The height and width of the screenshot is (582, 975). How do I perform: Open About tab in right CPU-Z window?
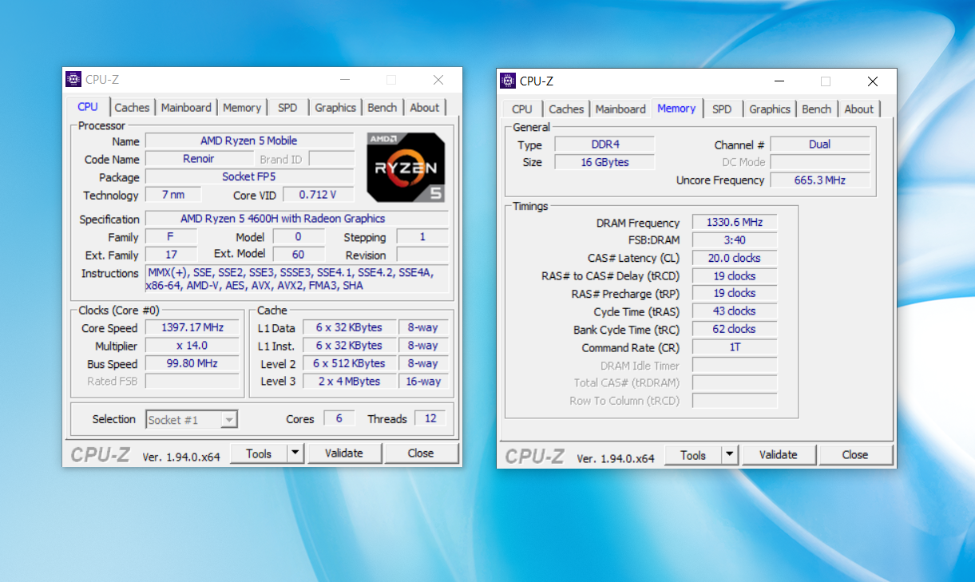click(x=859, y=109)
